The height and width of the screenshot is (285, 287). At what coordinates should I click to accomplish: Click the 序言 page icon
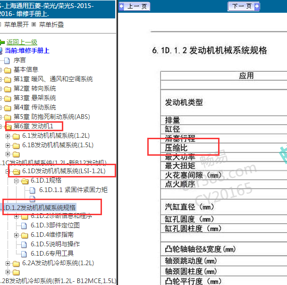click(7, 60)
